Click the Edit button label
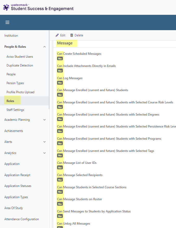 (x=63, y=35)
